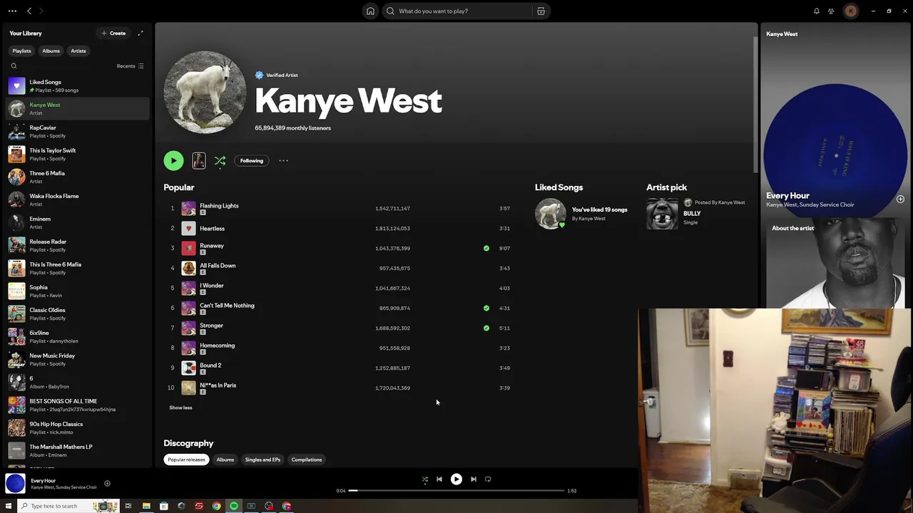Select RapCaviar playlist in the library
The width and height of the screenshot is (913, 513).
(x=78, y=131)
